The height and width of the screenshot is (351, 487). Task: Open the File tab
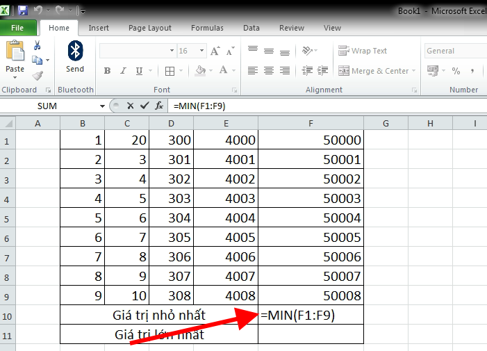[17, 28]
